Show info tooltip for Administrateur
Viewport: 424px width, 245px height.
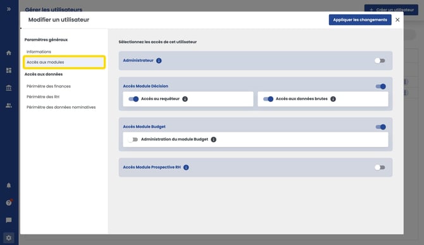(x=159, y=61)
